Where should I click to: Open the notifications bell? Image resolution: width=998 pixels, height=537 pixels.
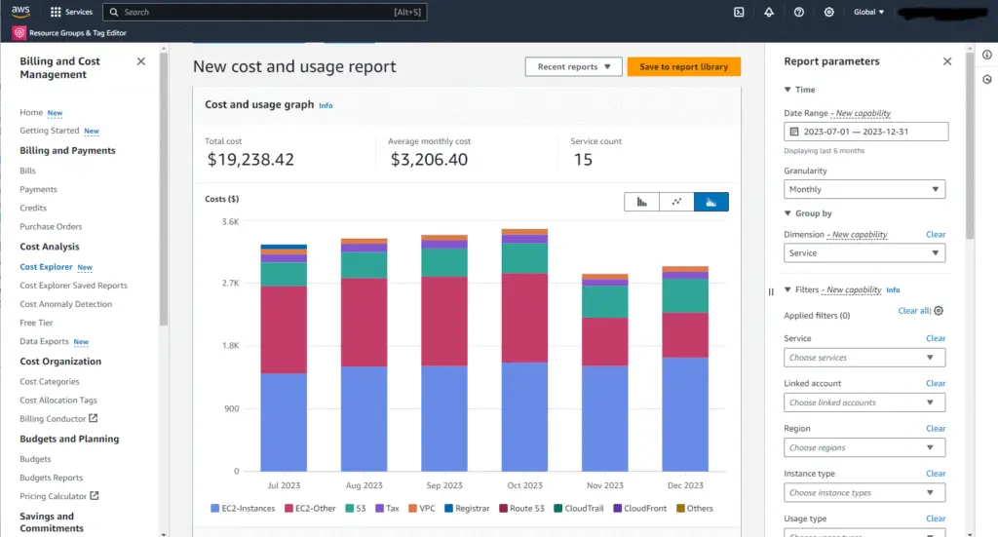[769, 12]
